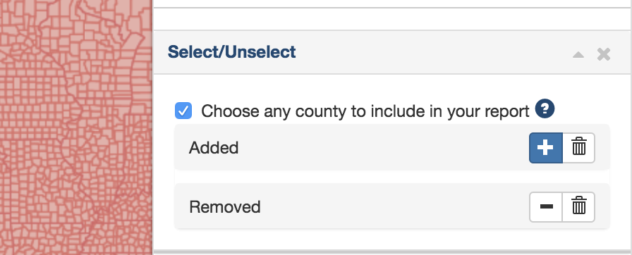Clear removed counties with the trash icon
Screen dimensions: 632x255
pyautogui.click(x=579, y=206)
